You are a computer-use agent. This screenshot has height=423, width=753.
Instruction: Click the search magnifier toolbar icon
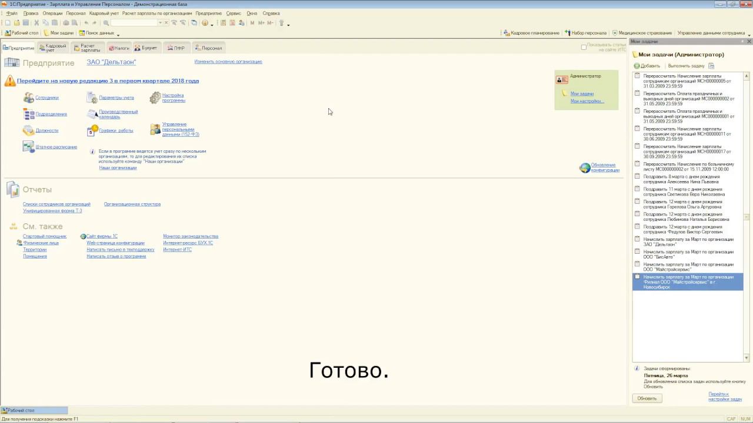coord(106,23)
